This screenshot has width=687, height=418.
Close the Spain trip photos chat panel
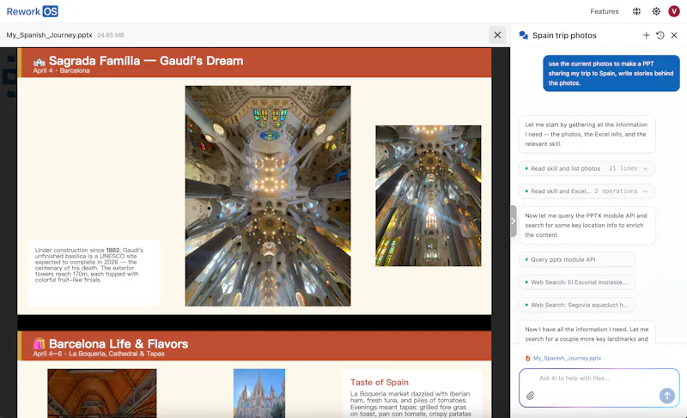[x=674, y=35]
